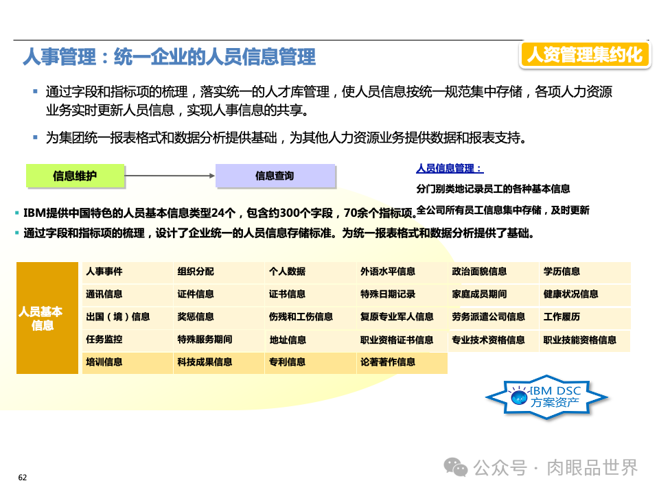Screen dimensions: 659x494
Task: Select the 复原专业军人信息 cell
Action: coord(402,318)
